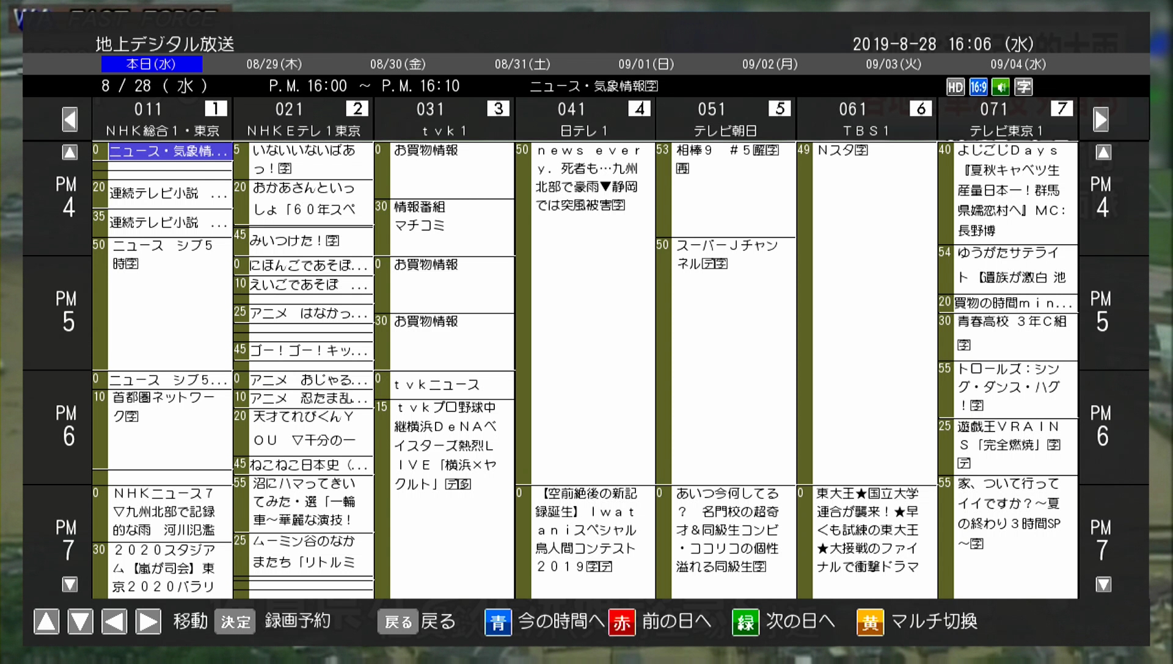
Task: Select channel 031 tvk1 header
Action: click(x=445, y=119)
